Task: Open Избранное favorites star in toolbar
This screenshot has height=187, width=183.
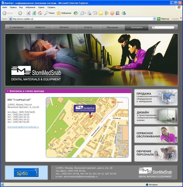Action: tap(64, 13)
